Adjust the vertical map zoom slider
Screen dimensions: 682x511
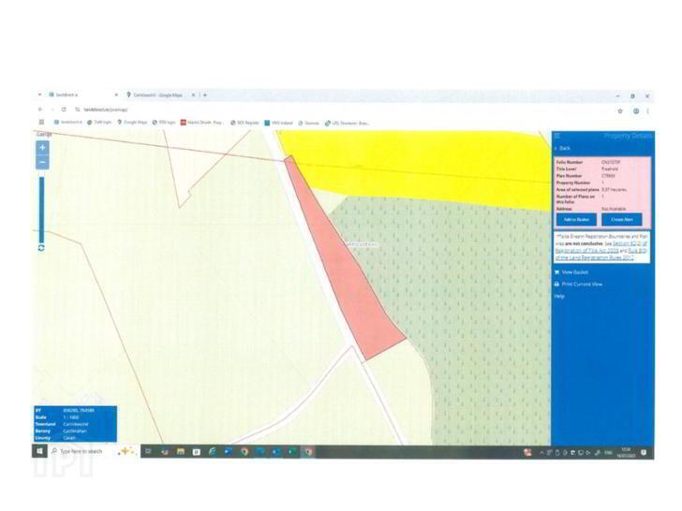point(42,210)
